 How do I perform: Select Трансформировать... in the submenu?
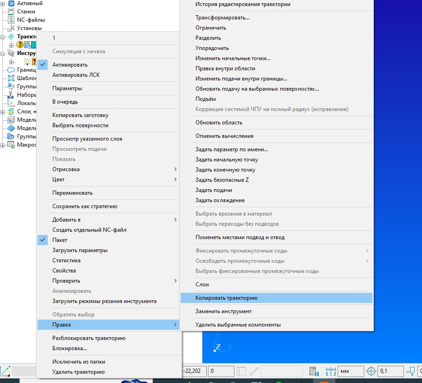point(277,18)
